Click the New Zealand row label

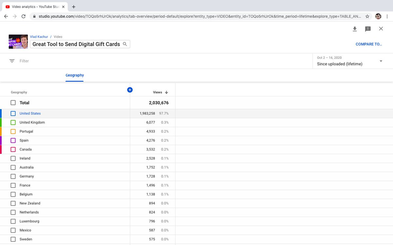(30, 203)
